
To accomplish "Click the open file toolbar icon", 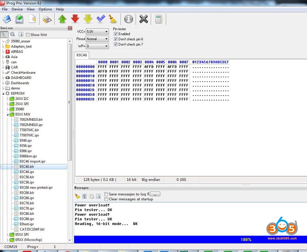I will click(x=7, y=19).
